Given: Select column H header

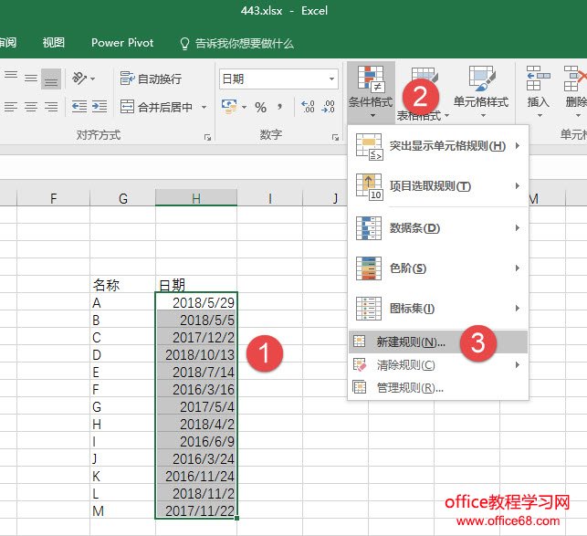Looking at the screenshot, I should pos(196,197).
